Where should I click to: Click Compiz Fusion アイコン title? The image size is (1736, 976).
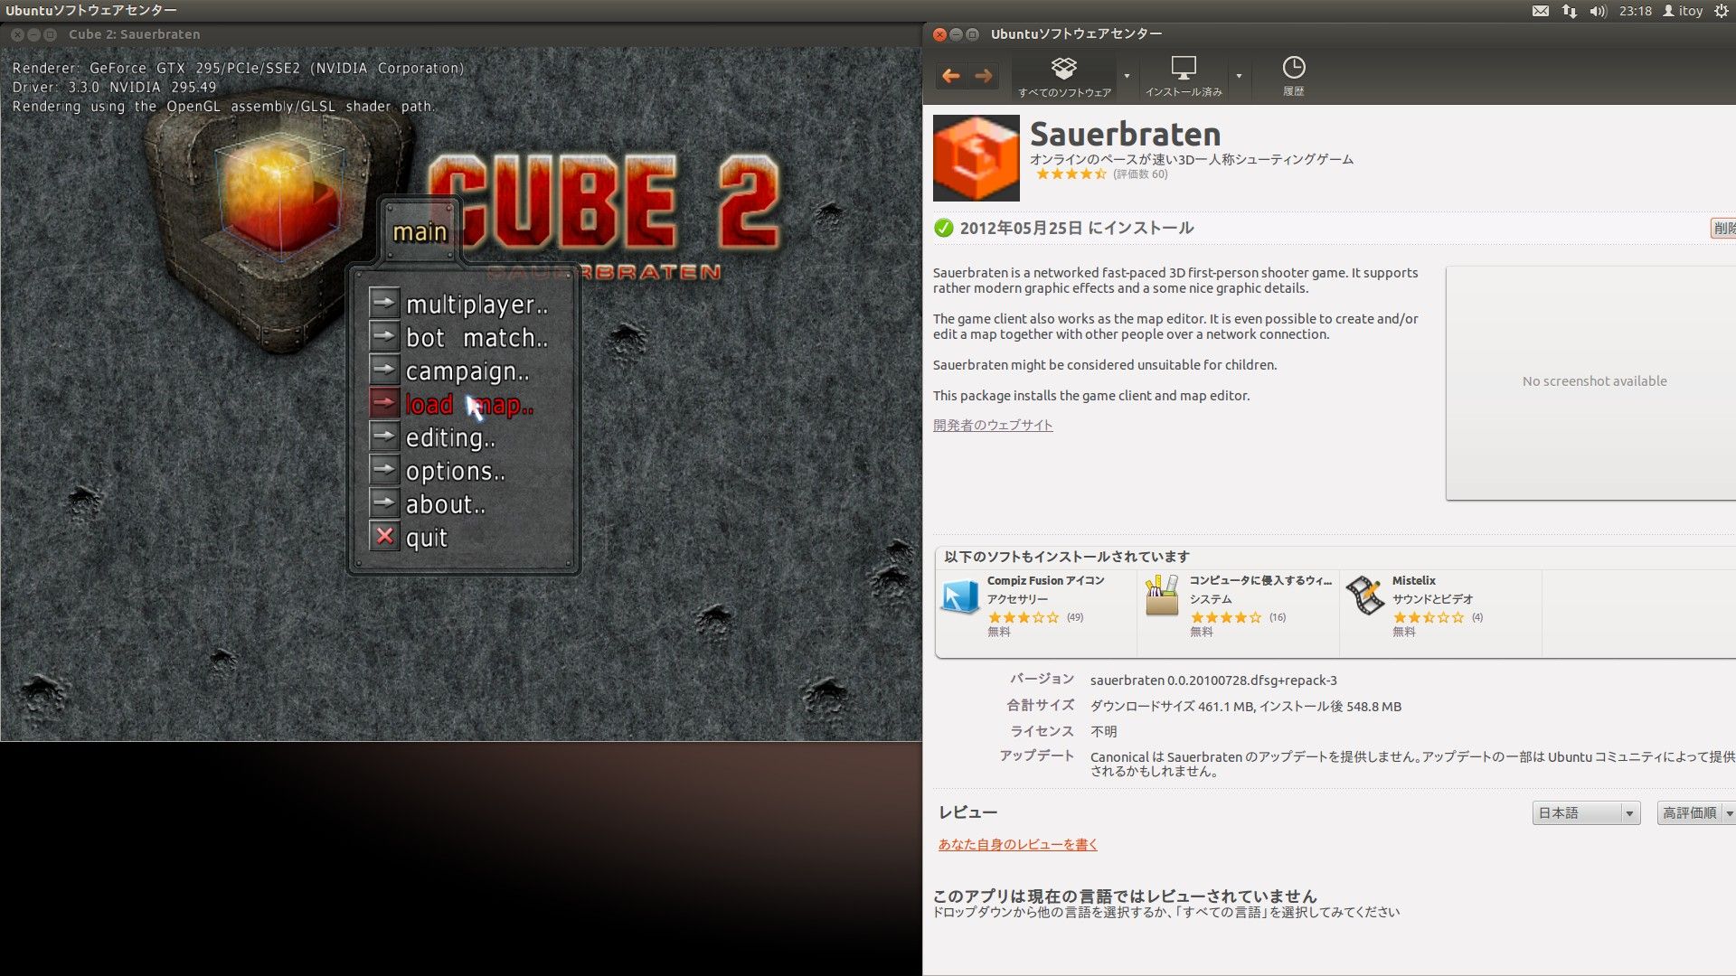point(1046,581)
